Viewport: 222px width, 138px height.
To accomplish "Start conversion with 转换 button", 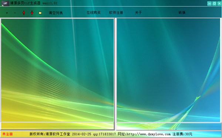I will click(182, 13).
